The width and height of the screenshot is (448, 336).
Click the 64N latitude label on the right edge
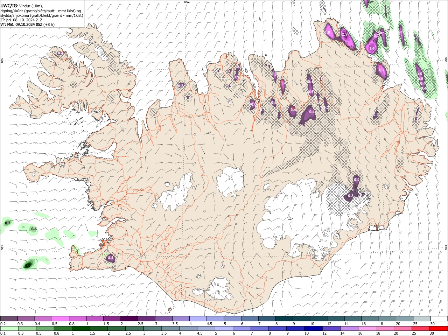tap(446, 247)
